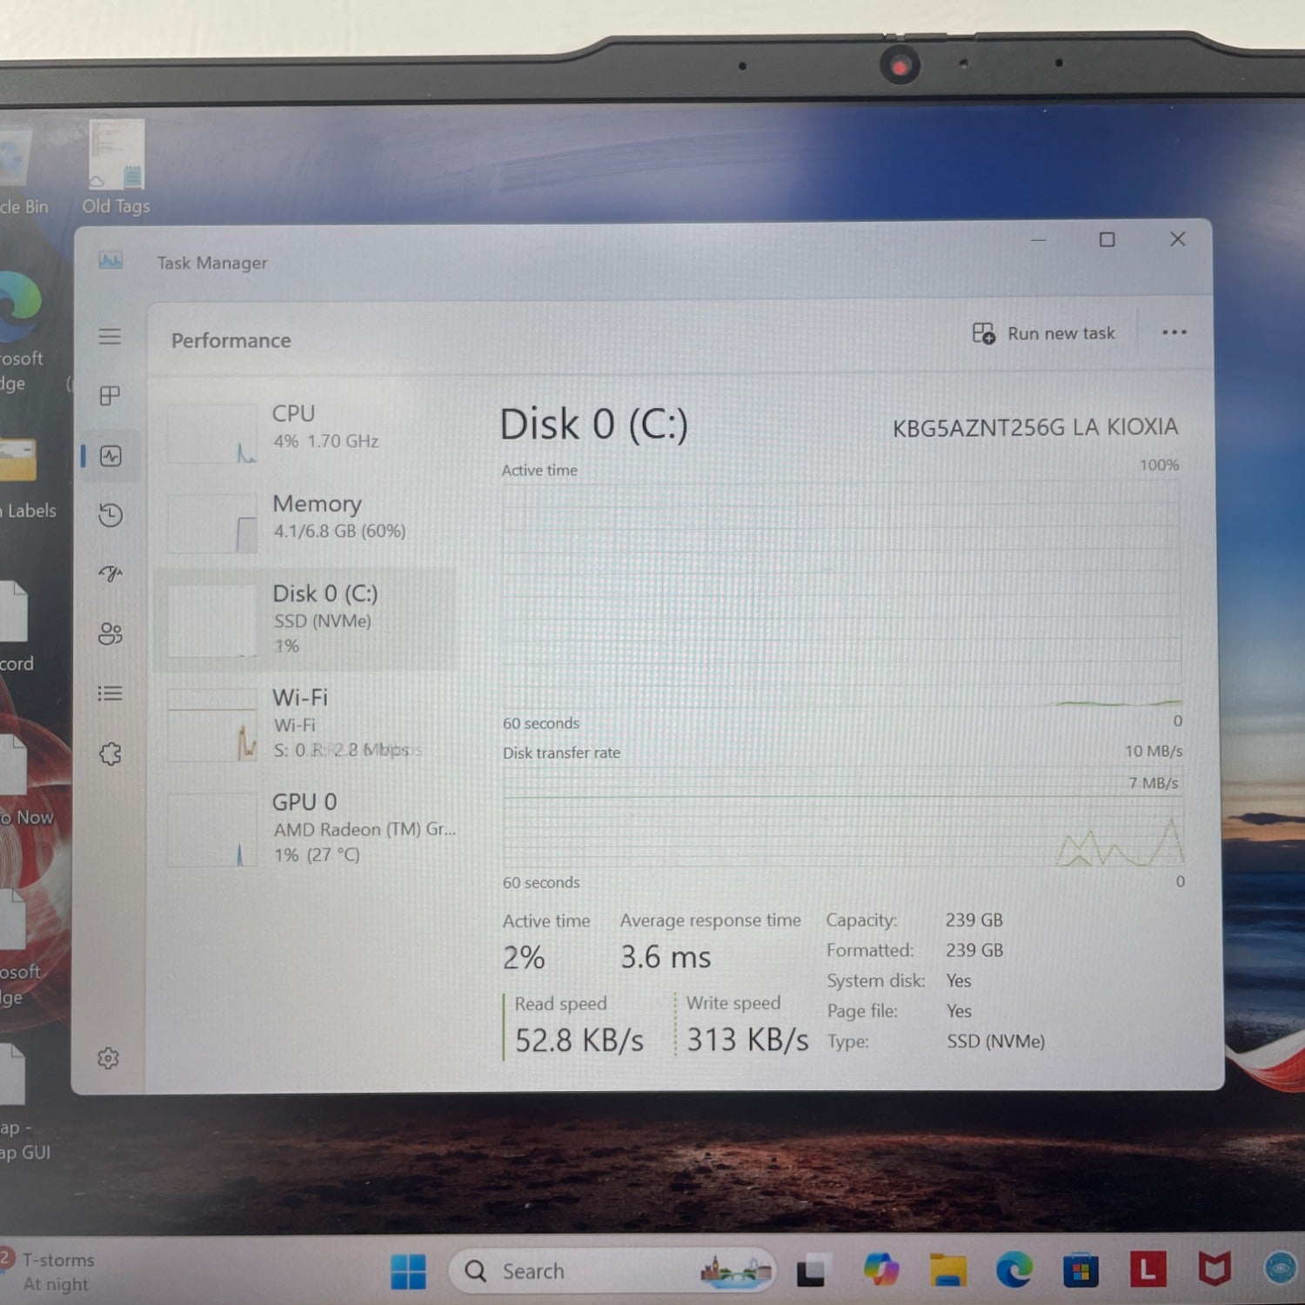Open Microsoft Store from the taskbar
This screenshot has width=1305, height=1305.
click(1081, 1271)
